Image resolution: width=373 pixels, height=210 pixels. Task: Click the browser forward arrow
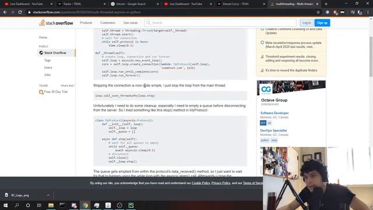13,12
